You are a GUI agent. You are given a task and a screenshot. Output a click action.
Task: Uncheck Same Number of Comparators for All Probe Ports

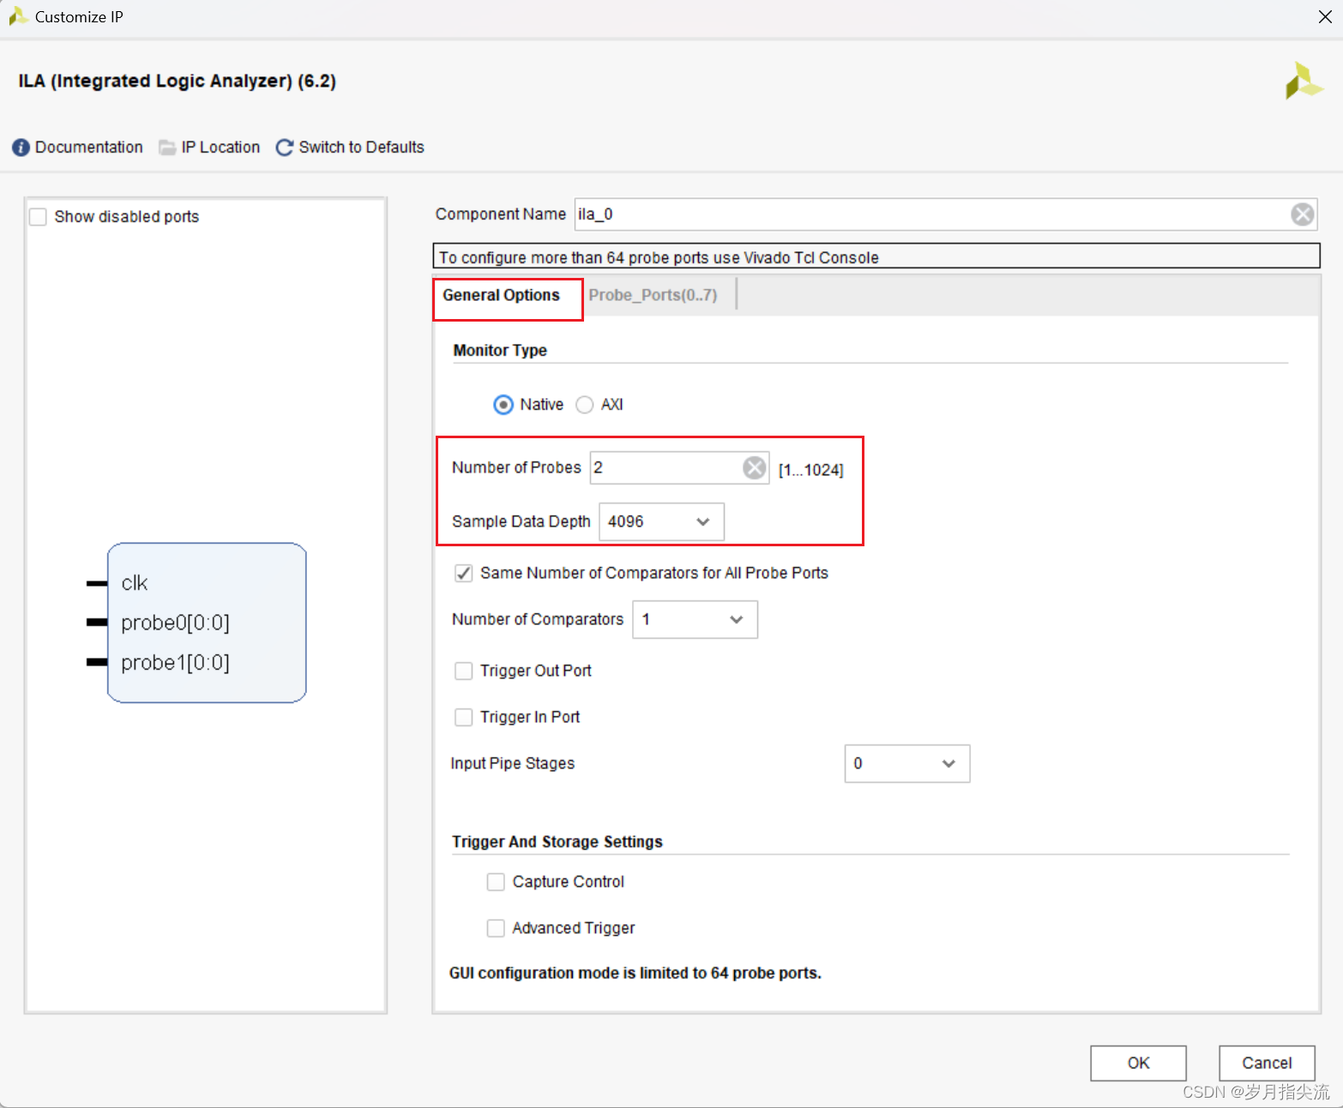coord(463,573)
